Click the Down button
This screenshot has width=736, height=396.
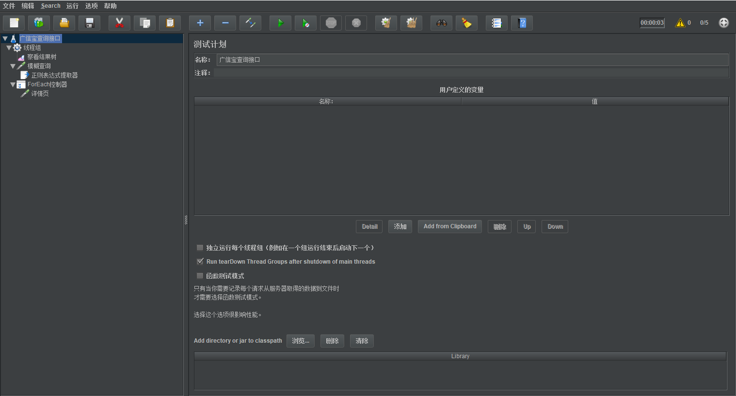[555, 226]
